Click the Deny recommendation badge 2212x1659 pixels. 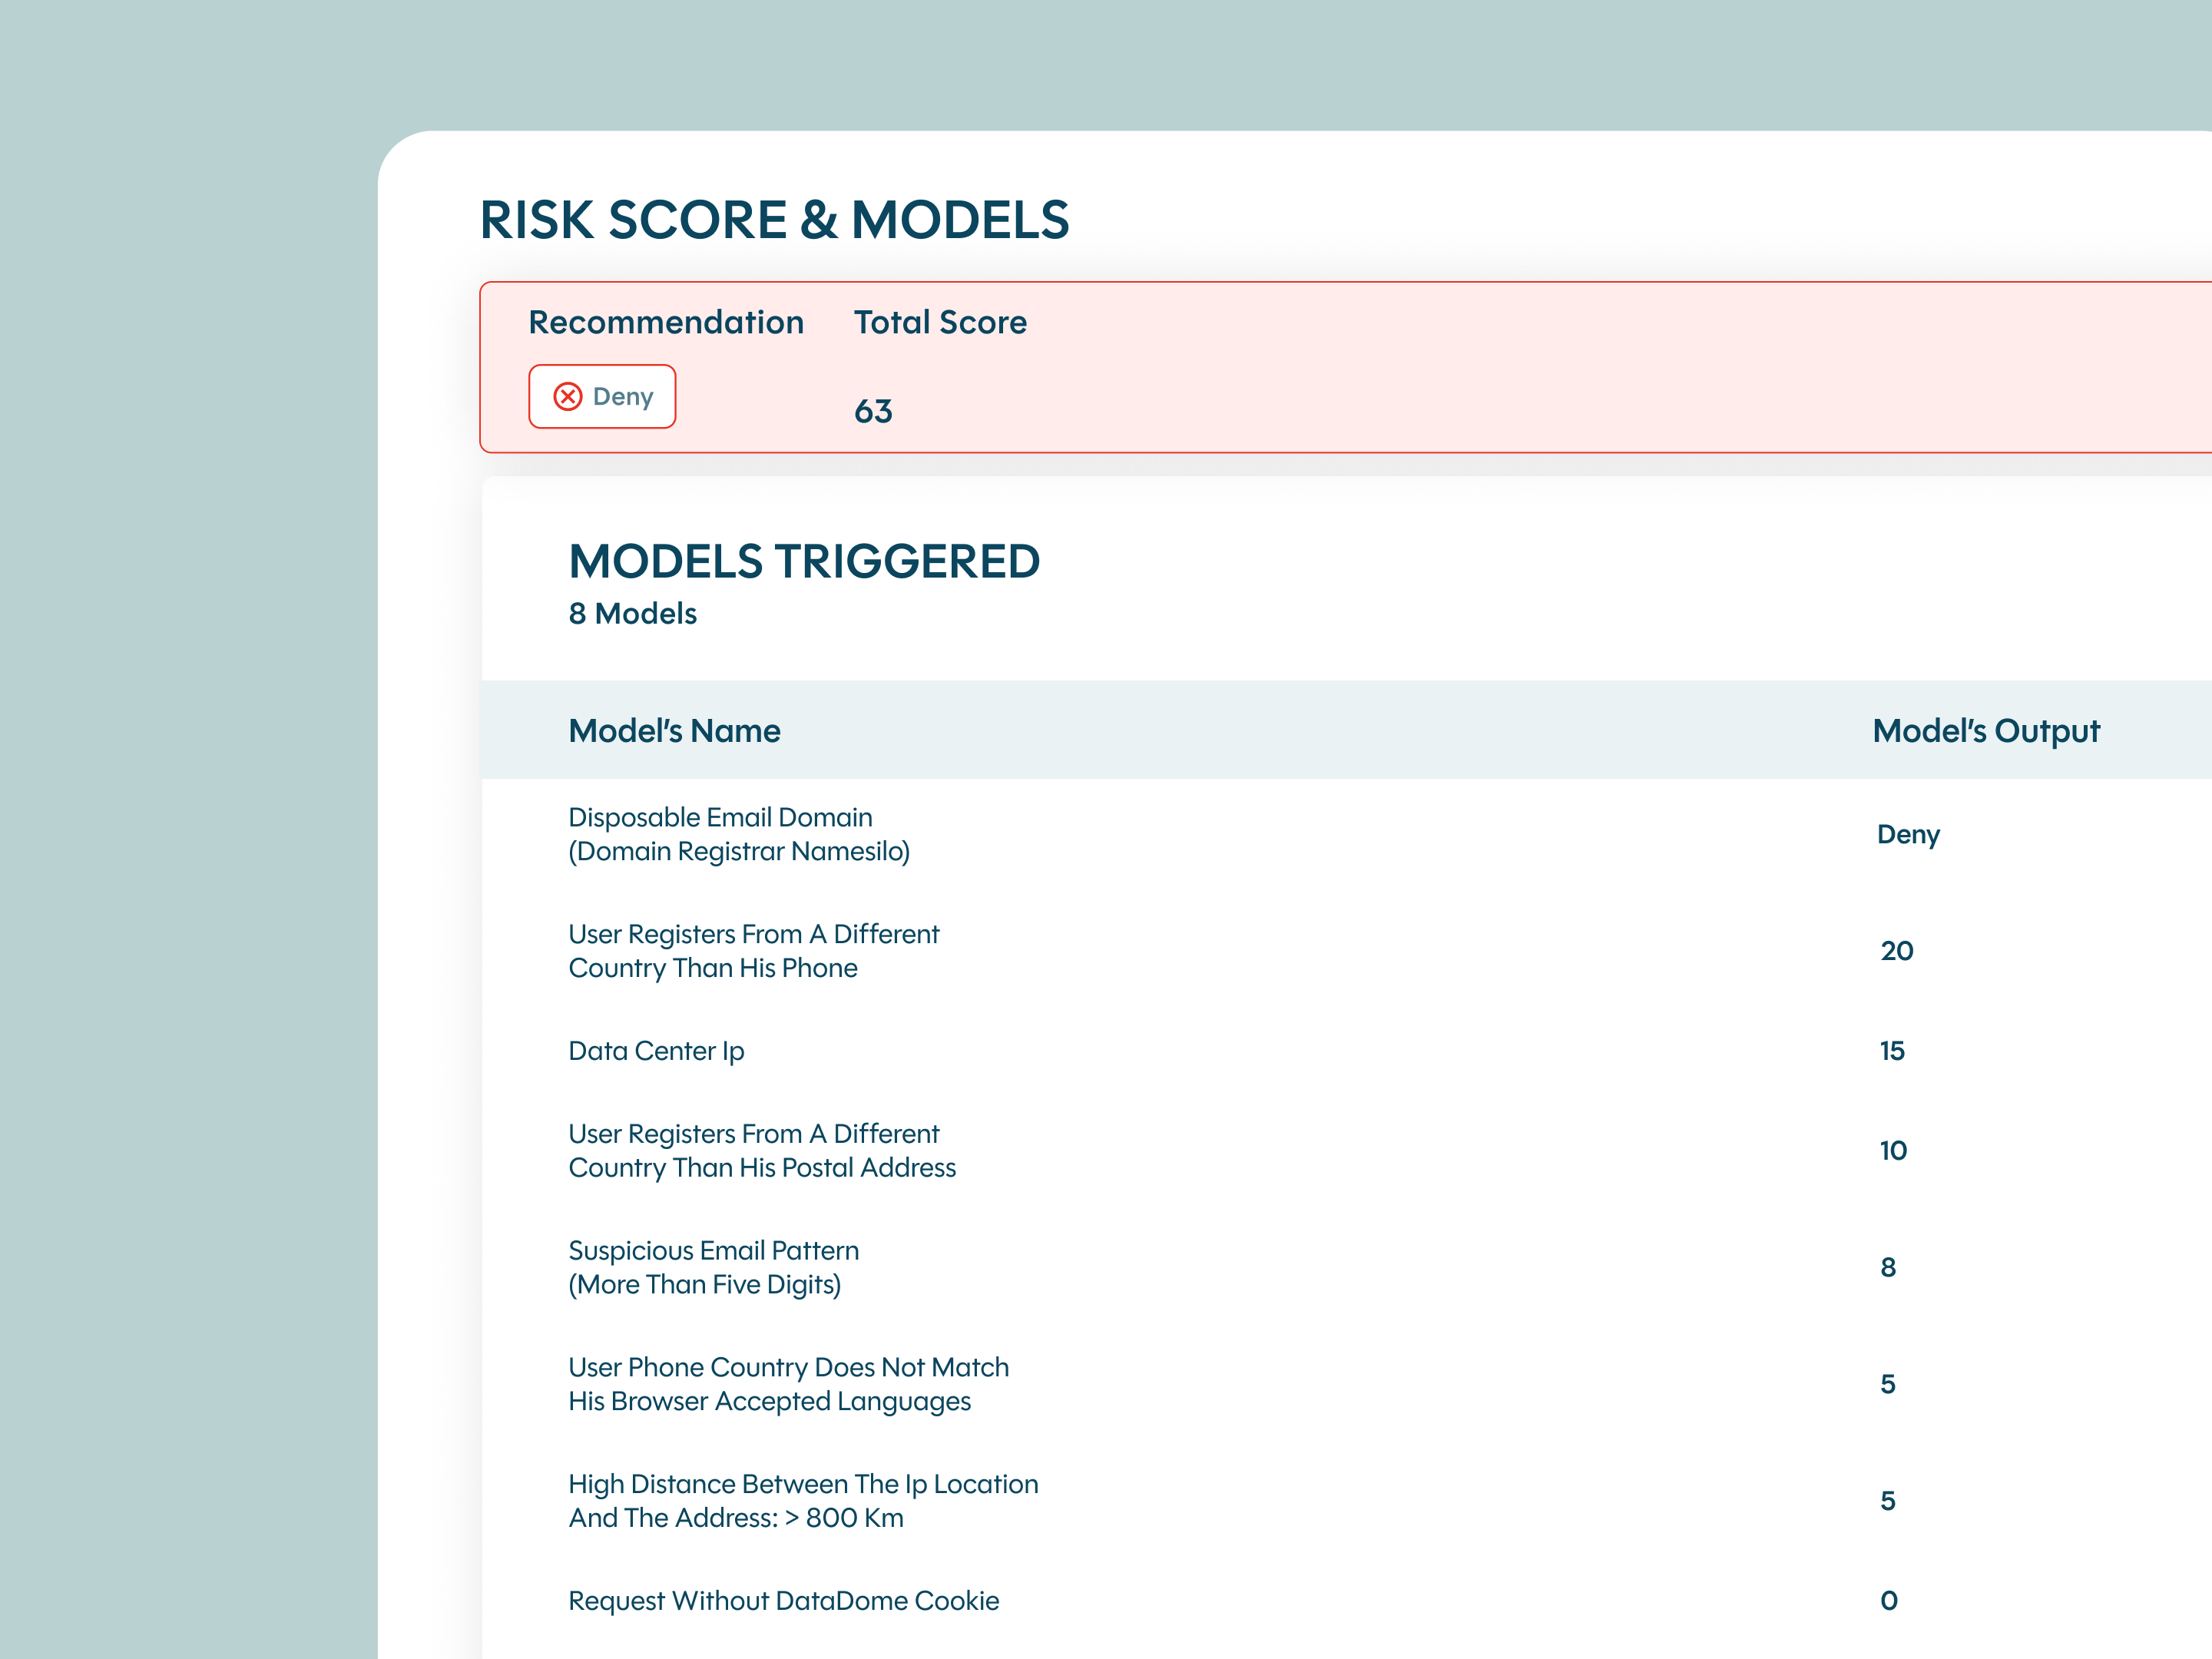[x=602, y=397]
